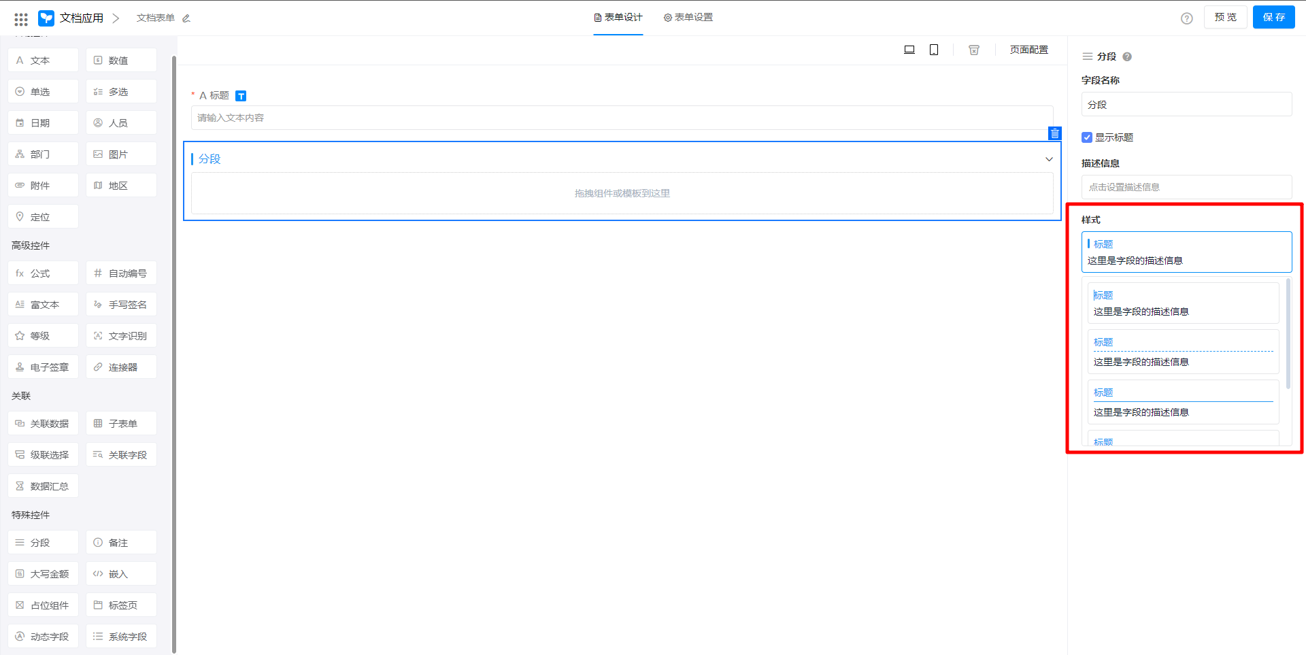Click the clear form trash icon in toolbar
1306x655 pixels.
point(974,50)
